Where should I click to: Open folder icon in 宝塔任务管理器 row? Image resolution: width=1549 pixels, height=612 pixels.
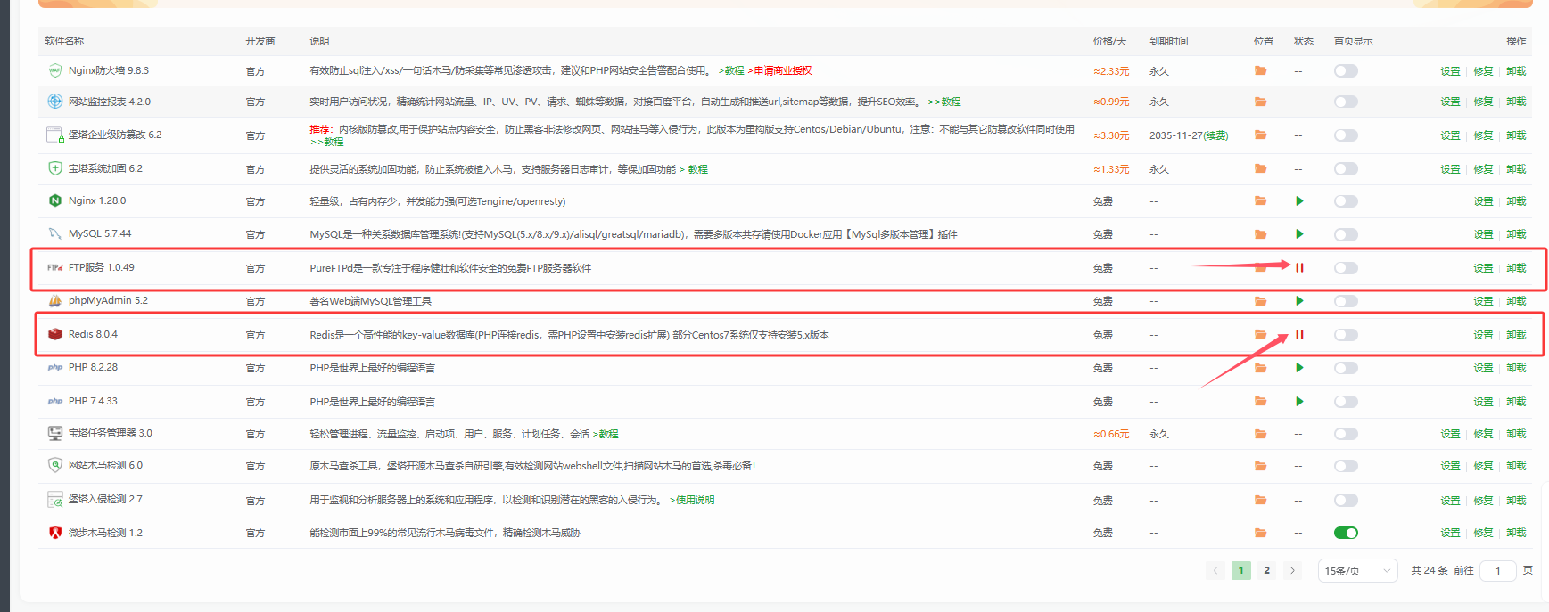click(1260, 434)
